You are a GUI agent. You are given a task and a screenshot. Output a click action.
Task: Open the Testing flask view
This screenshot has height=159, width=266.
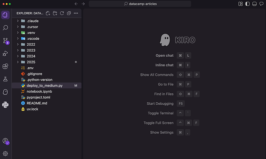pyautogui.click(x=5, y=79)
